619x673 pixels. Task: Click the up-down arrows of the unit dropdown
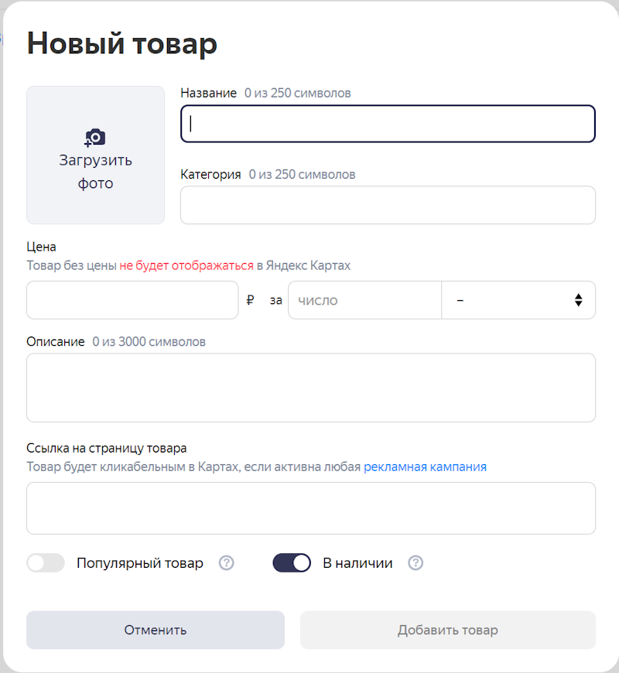578,300
